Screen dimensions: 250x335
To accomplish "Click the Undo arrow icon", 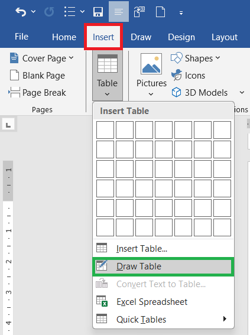I will click(x=21, y=12).
